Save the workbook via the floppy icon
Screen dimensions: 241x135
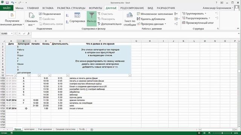7,3
